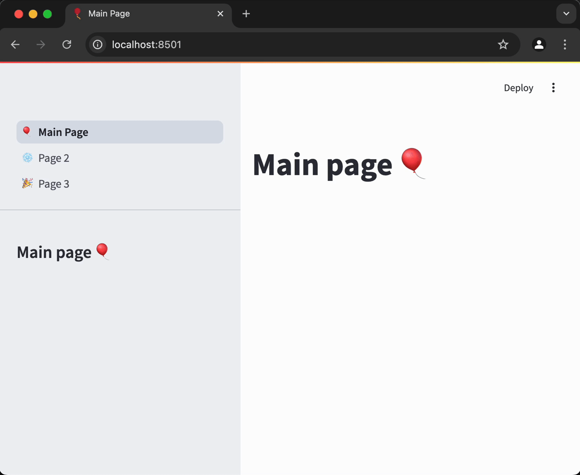Click the balloon icon beside Main Page
The image size is (580, 475).
(x=26, y=131)
